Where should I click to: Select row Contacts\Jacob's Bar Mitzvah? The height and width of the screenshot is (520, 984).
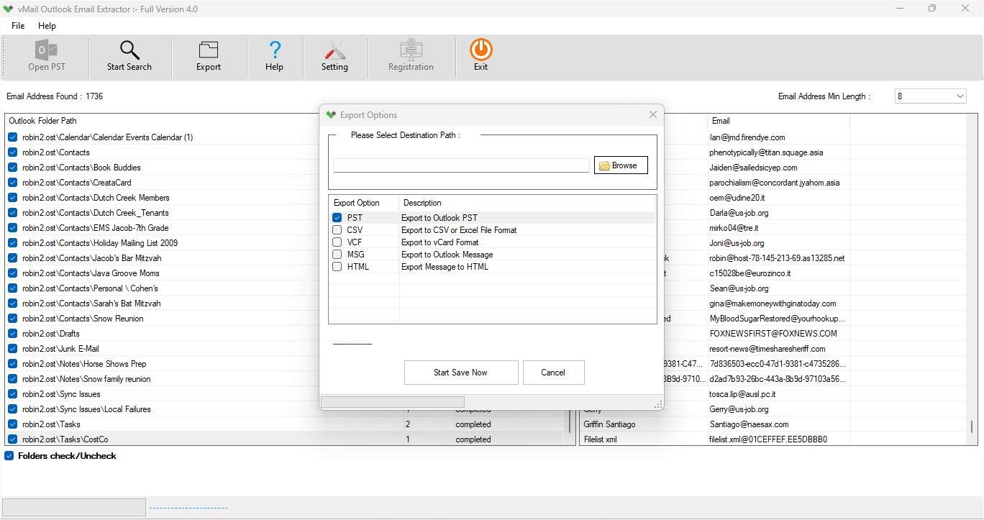(x=91, y=258)
